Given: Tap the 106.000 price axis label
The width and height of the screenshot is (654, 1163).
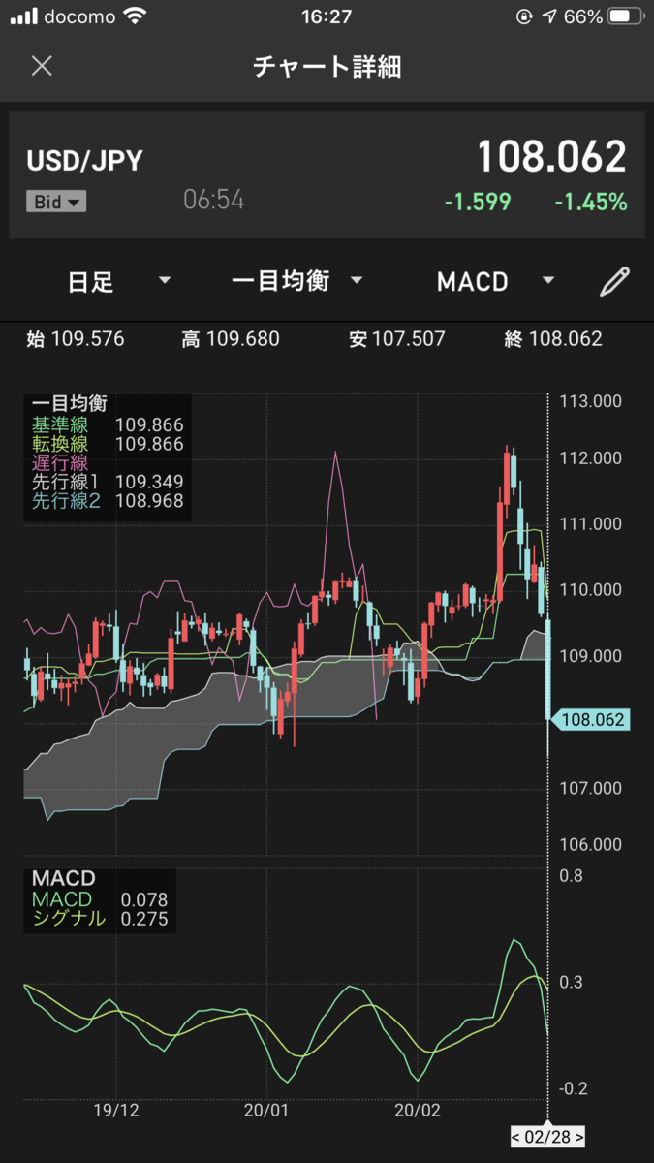Looking at the screenshot, I should [x=591, y=845].
